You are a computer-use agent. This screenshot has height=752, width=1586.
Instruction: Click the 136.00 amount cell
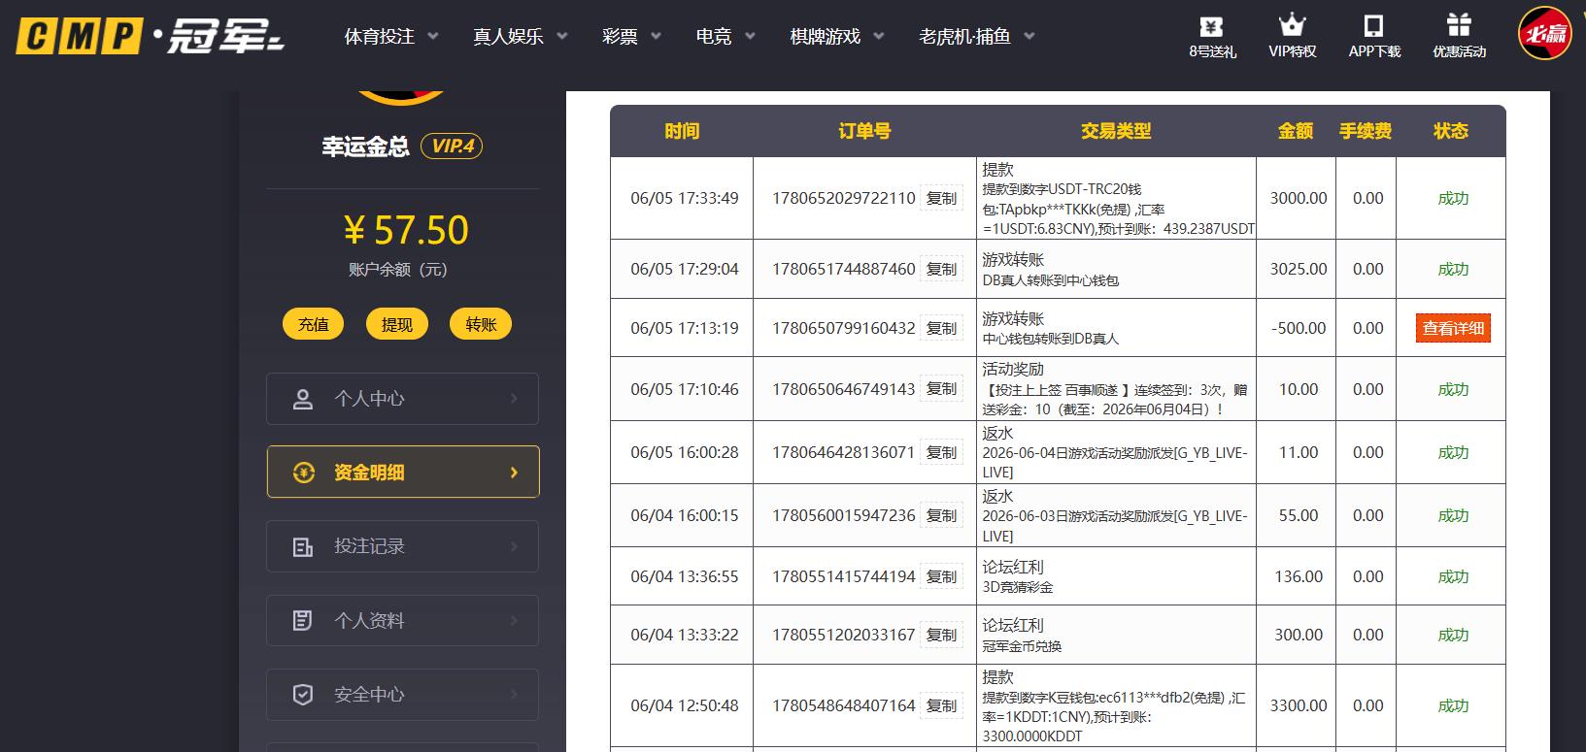coord(1299,576)
